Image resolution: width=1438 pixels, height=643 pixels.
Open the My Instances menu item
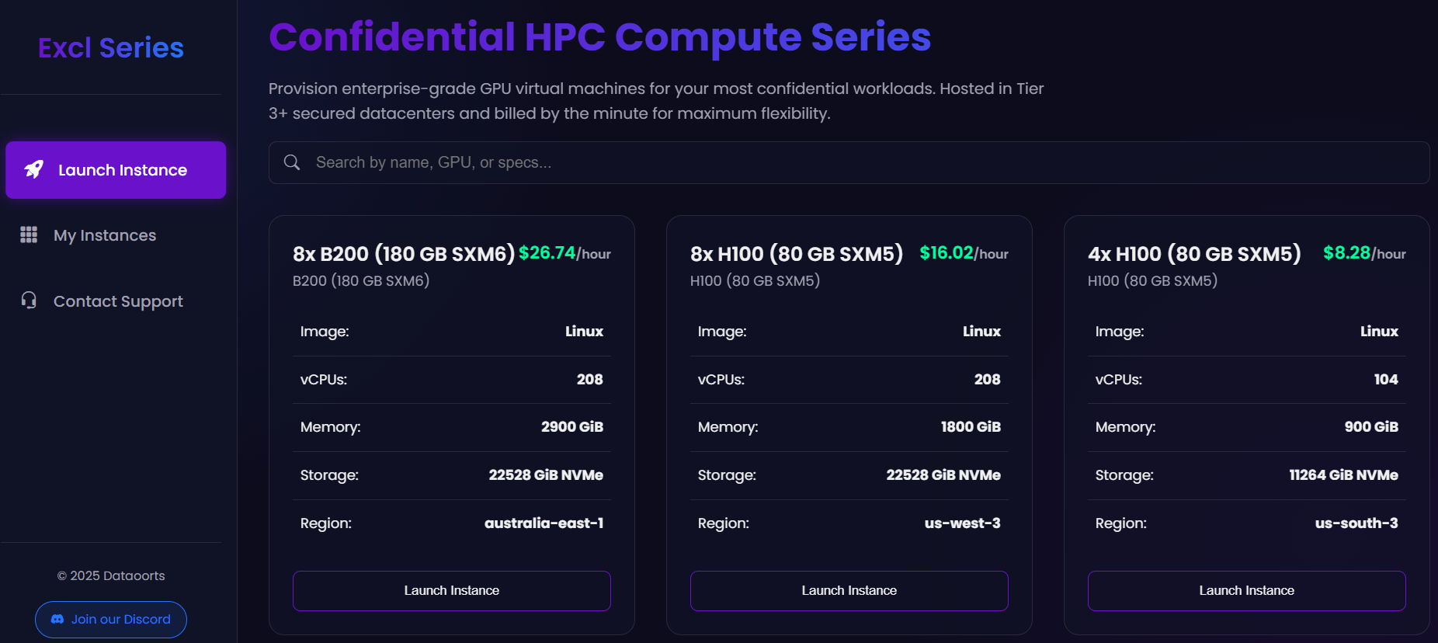click(x=105, y=235)
